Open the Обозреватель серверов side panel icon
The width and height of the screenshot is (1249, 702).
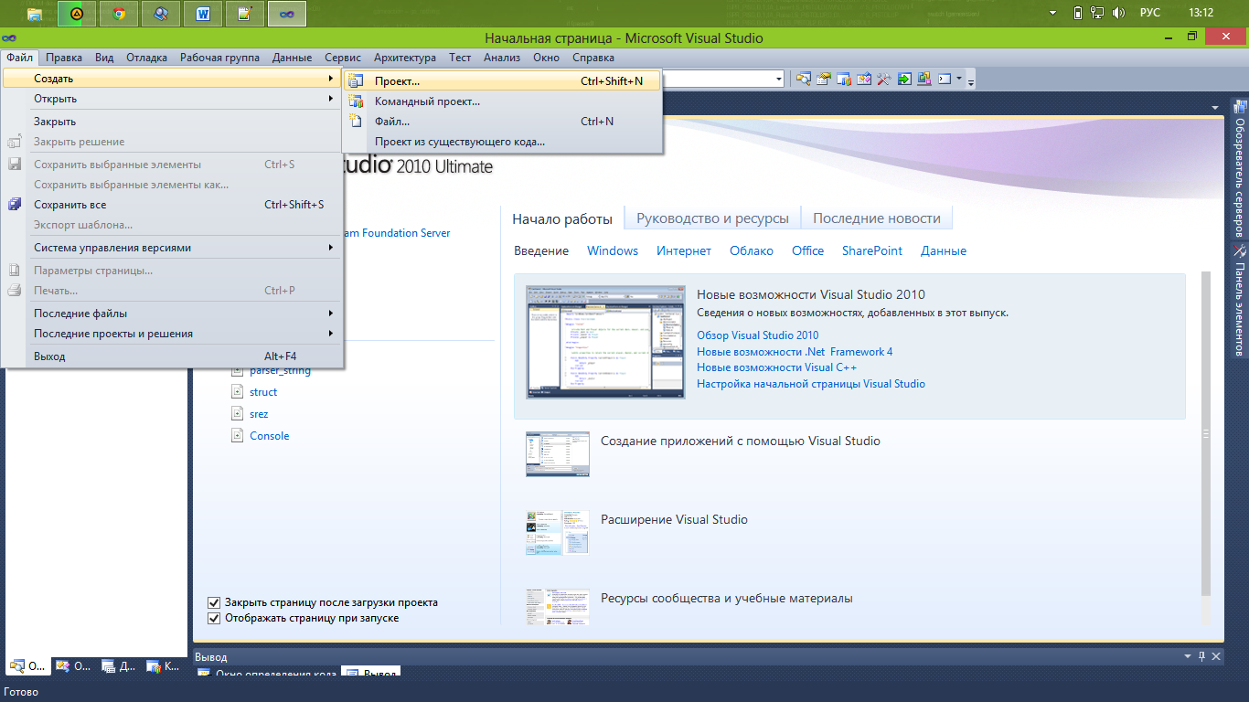pyautogui.click(x=1240, y=107)
